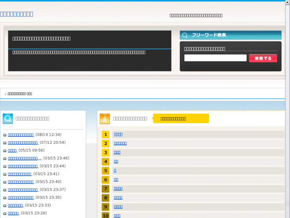290x218 pixels.
Task: Open the entry dated 03/15 23:41
Action: (20, 174)
